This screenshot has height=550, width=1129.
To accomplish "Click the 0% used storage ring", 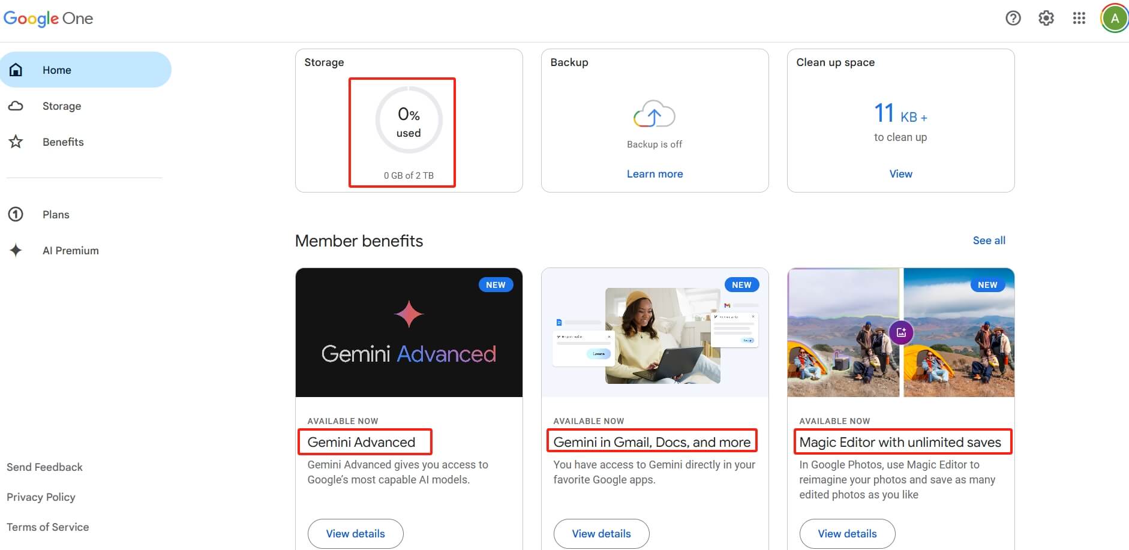I will 409,121.
